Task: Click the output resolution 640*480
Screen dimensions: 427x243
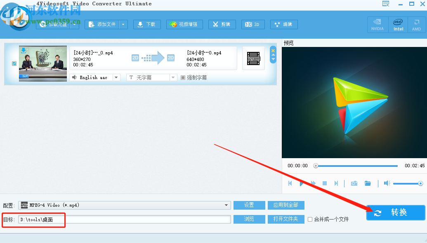Action: click(195, 59)
